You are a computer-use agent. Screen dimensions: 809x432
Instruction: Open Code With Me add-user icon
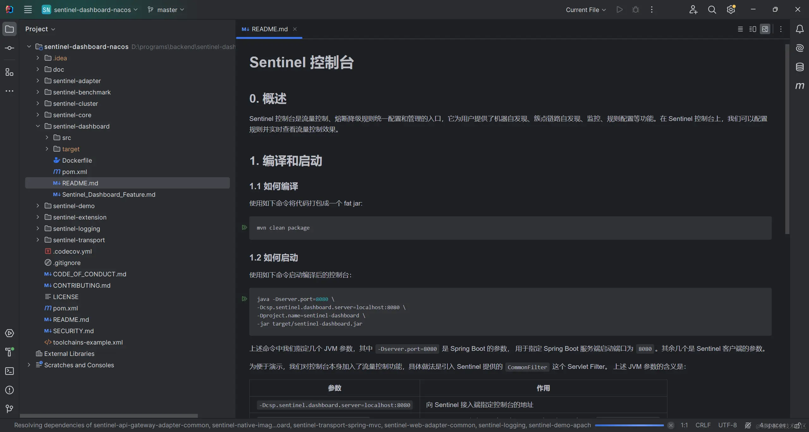[x=693, y=9]
